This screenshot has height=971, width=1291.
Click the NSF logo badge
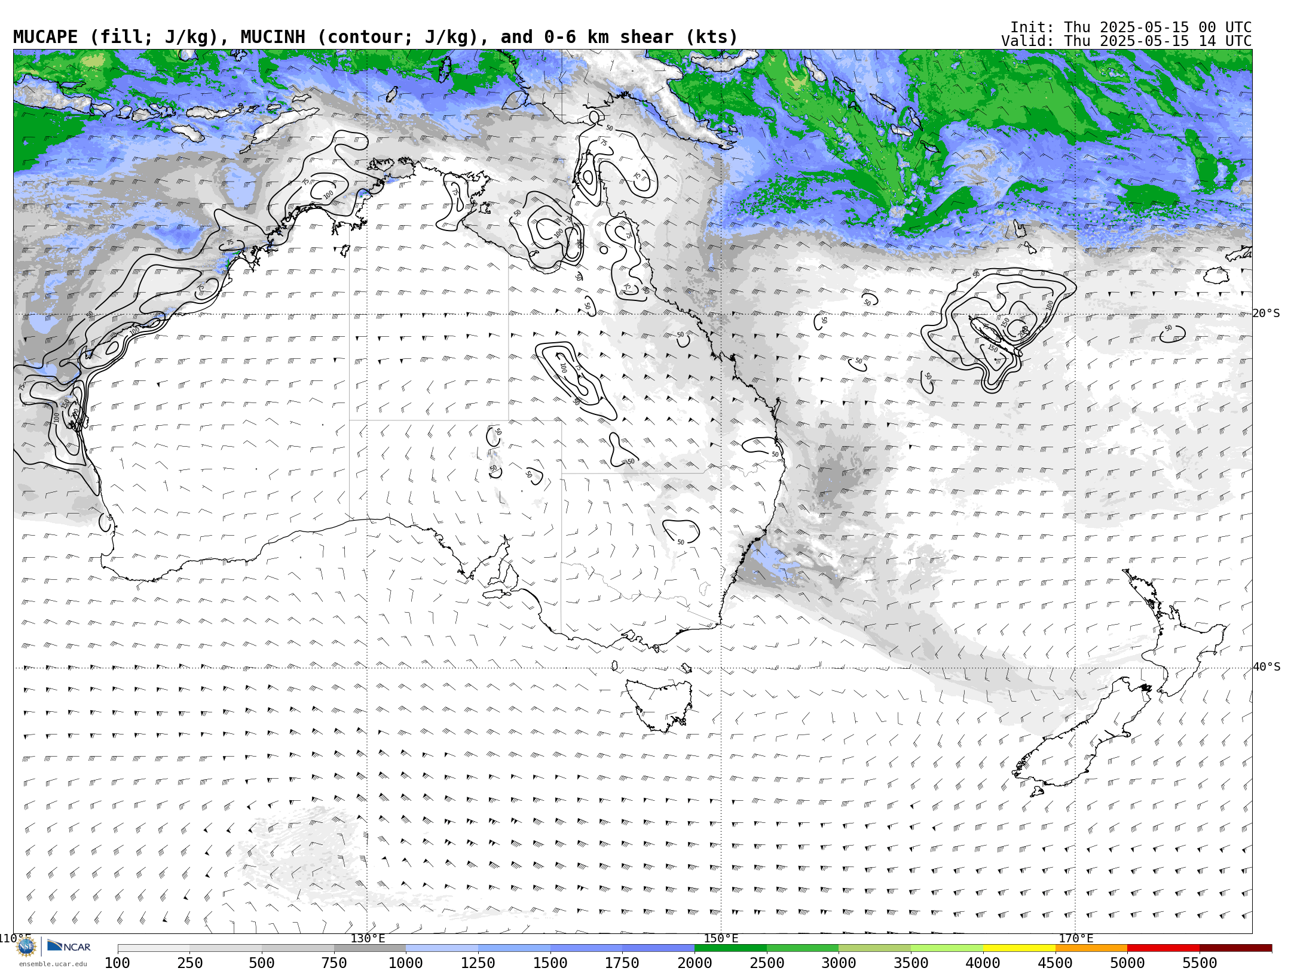click(x=26, y=947)
